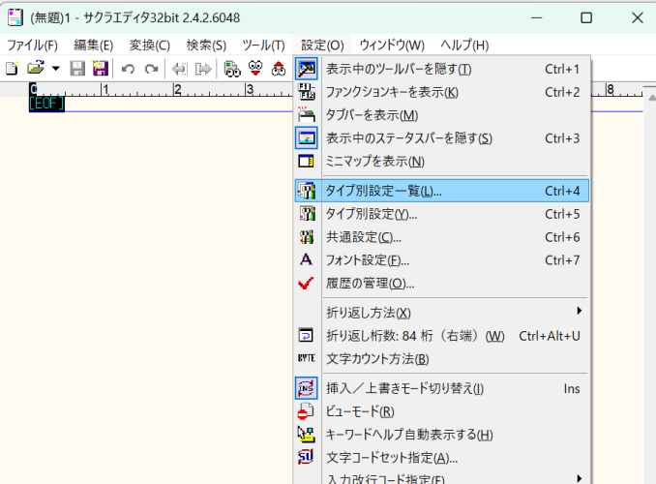This screenshot has height=484, width=656.
Task: Click the BYTE character count icon
Action: [307, 358]
